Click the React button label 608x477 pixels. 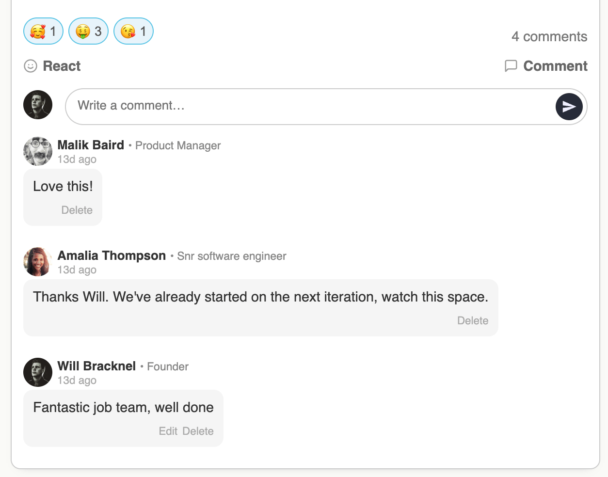tap(62, 66)
